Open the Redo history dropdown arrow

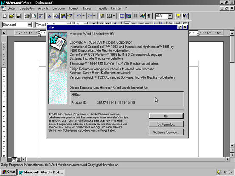coord(95,16)
